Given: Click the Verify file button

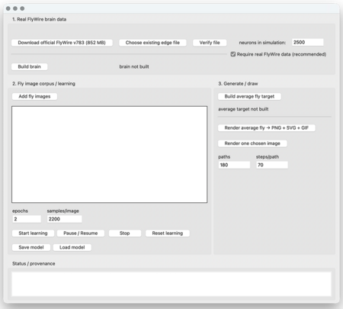Looking at the screenshot, I should click(x=210, y=43).
